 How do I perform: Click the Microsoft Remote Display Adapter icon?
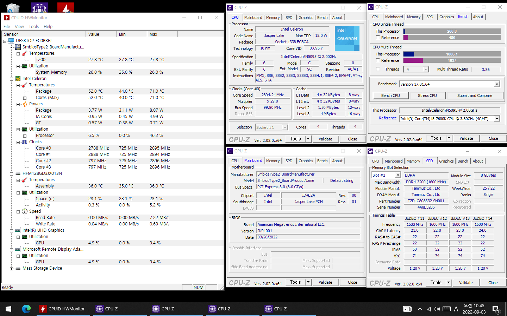pyautogui.click(x=18, y=249)
